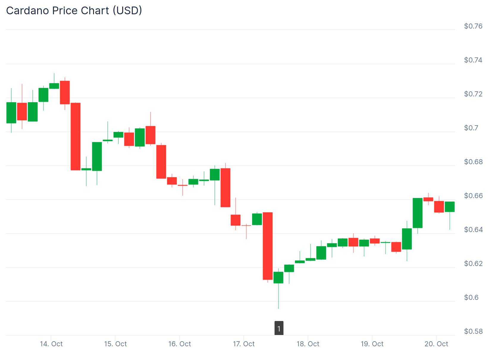The image size is (489, 357).
Task: Select the last green candle at right edge
Action: (449, 207)
